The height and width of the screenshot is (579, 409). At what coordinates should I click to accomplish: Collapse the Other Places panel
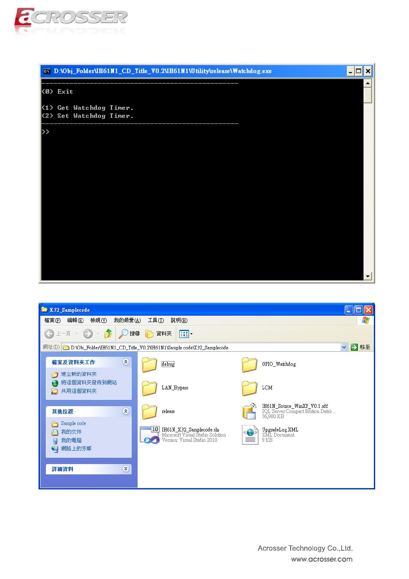coord(126,411)
